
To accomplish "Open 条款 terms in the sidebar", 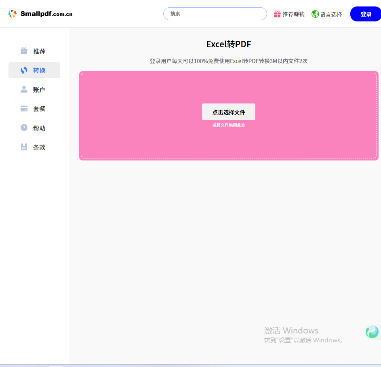I will click(34, 147).
